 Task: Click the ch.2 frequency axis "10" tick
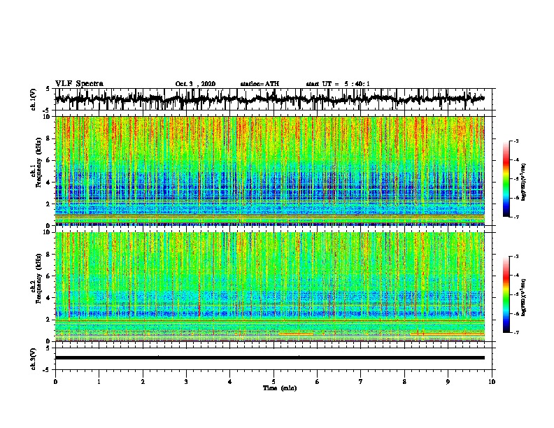[x=48, y=232]
